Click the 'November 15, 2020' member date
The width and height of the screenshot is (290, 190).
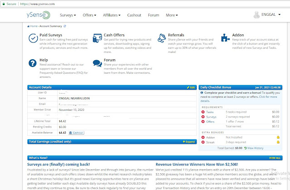click(71, 110)
